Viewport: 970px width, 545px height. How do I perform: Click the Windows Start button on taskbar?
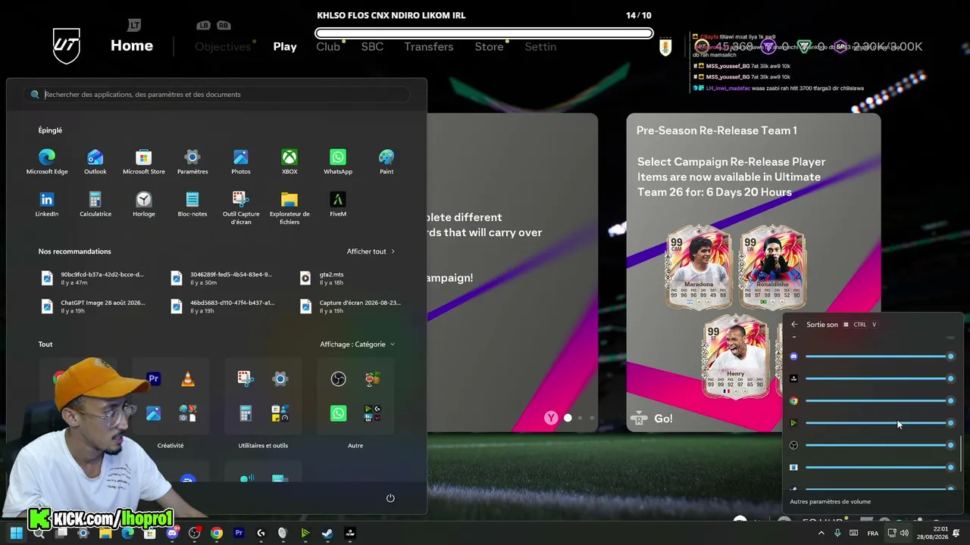point(17,533)
